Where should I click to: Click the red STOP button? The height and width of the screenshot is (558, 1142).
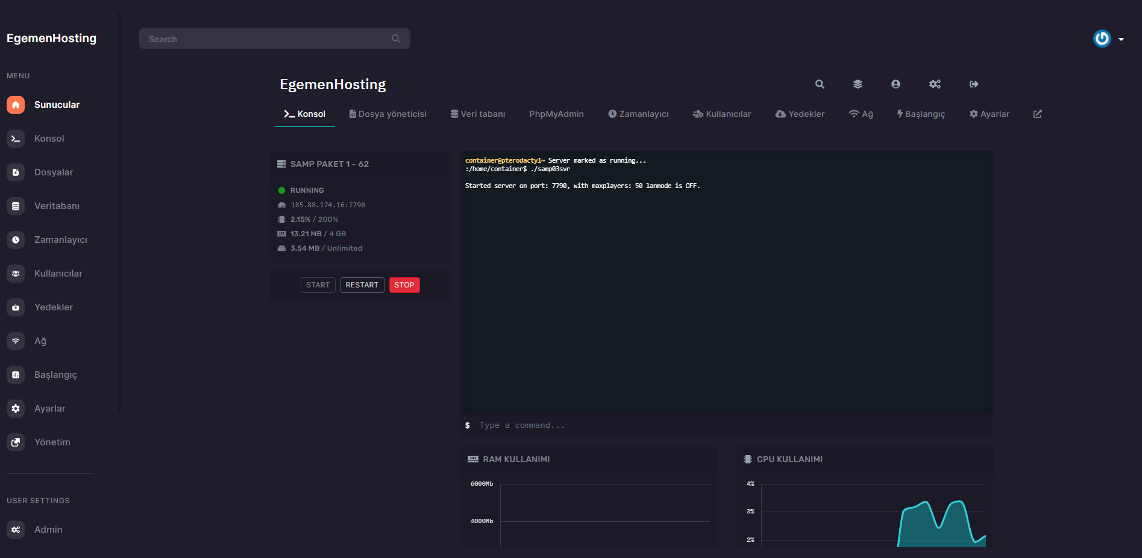pos(404,285)
